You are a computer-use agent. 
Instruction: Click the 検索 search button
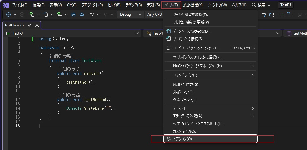click(261, 5)
